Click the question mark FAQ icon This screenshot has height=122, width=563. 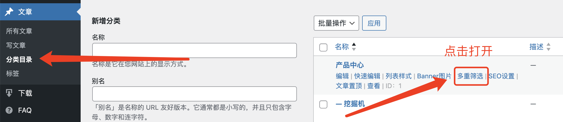(9, 110)
